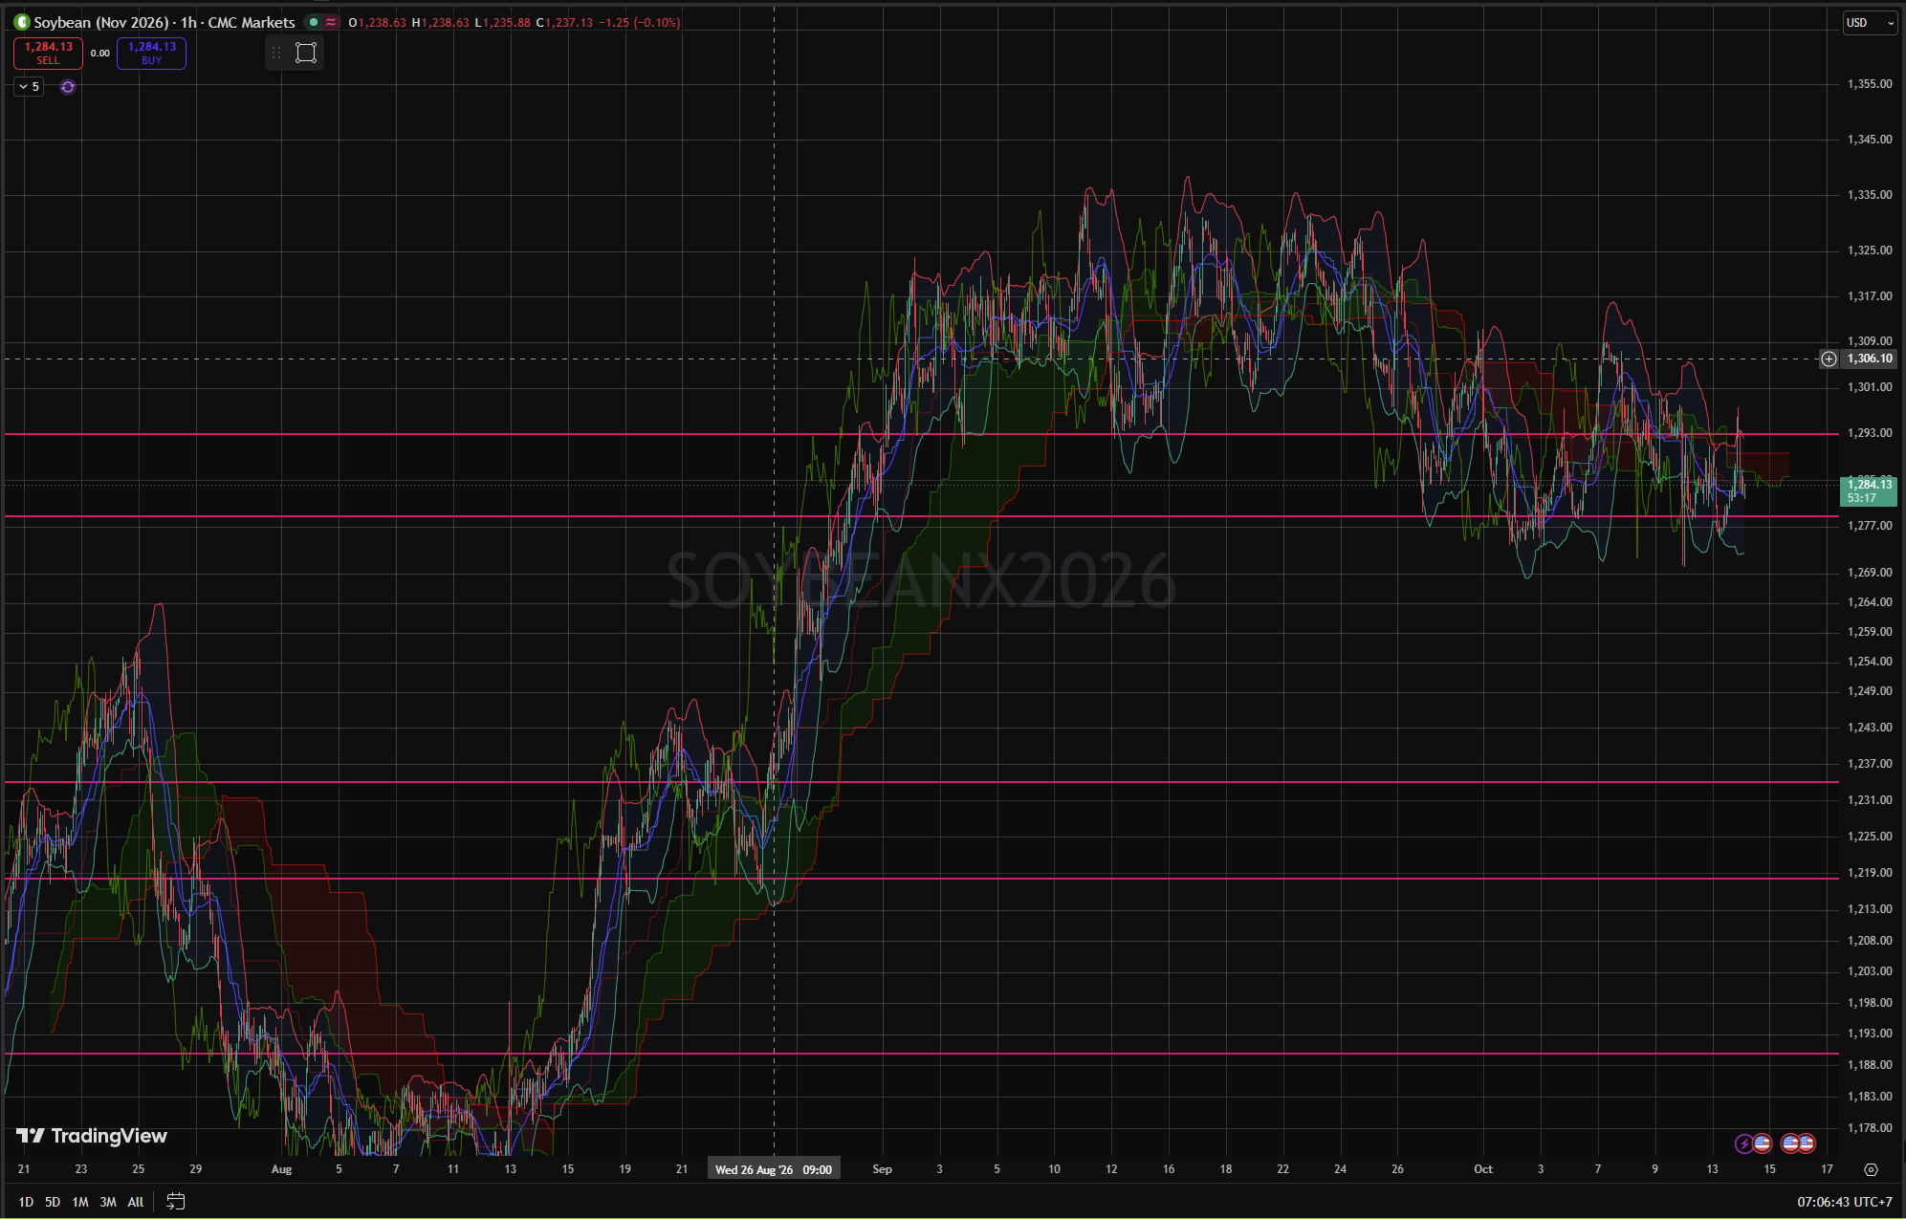Click the rightmost US flag event icon
Screen dimensions: 1906x1219
tap(1806, 1143)
